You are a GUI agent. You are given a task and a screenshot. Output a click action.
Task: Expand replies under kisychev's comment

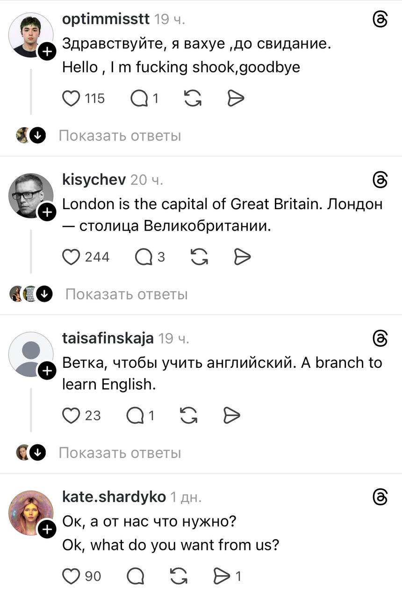click(126, 294)
